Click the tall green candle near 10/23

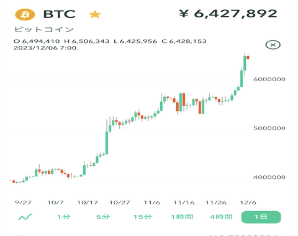click(107, 142)
